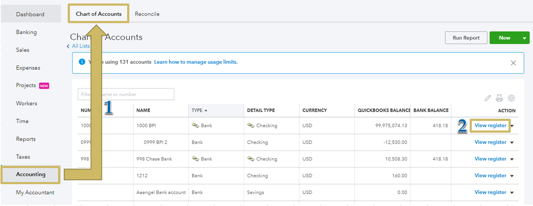The width and height of the screenshot is (533, 206).
Task: Click the Run Report button
Action: coord(466,38)
